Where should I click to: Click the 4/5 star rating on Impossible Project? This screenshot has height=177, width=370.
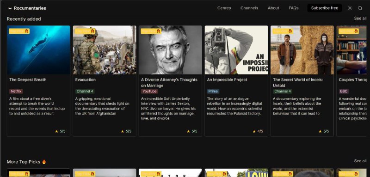[x=258, y=131]
